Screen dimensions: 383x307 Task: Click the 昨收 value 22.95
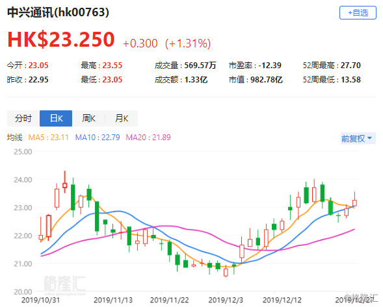(38, 79)
